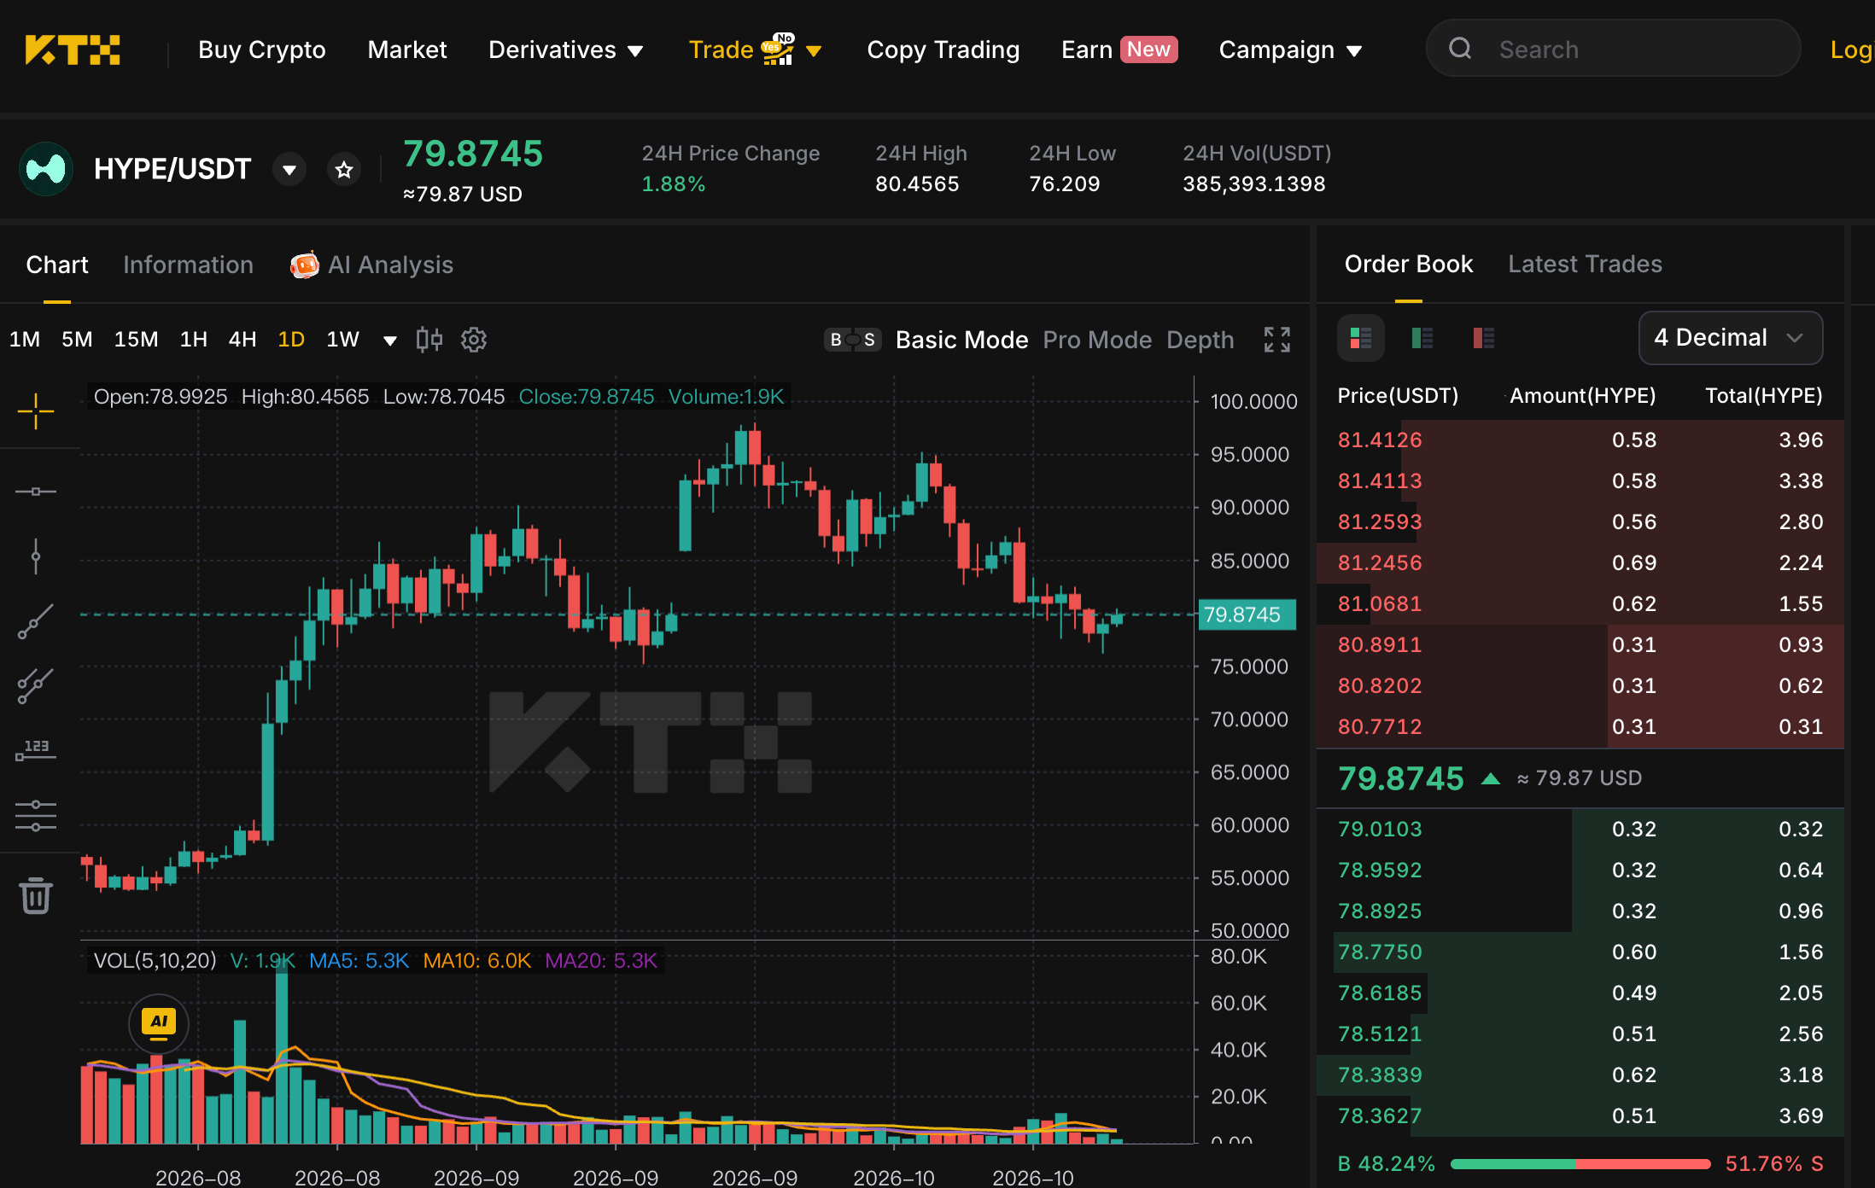Select the parallel channel drawing tool
The width and height of the screenshot is (1875, 1188).
point(36,686)
